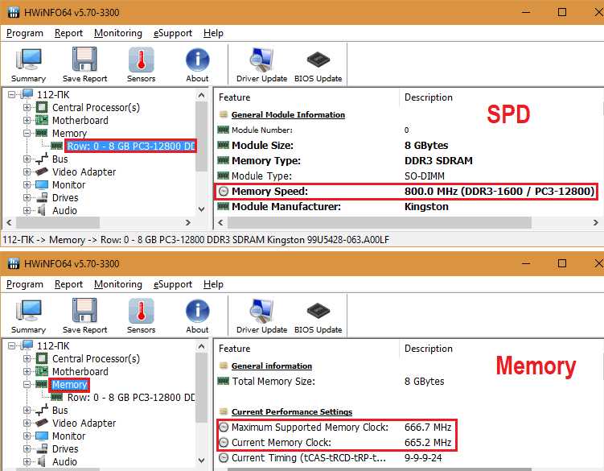Viewport: 604px width, 471px height.
Task: Click the Module Type chip icon in top window
Action: (223, 176)
